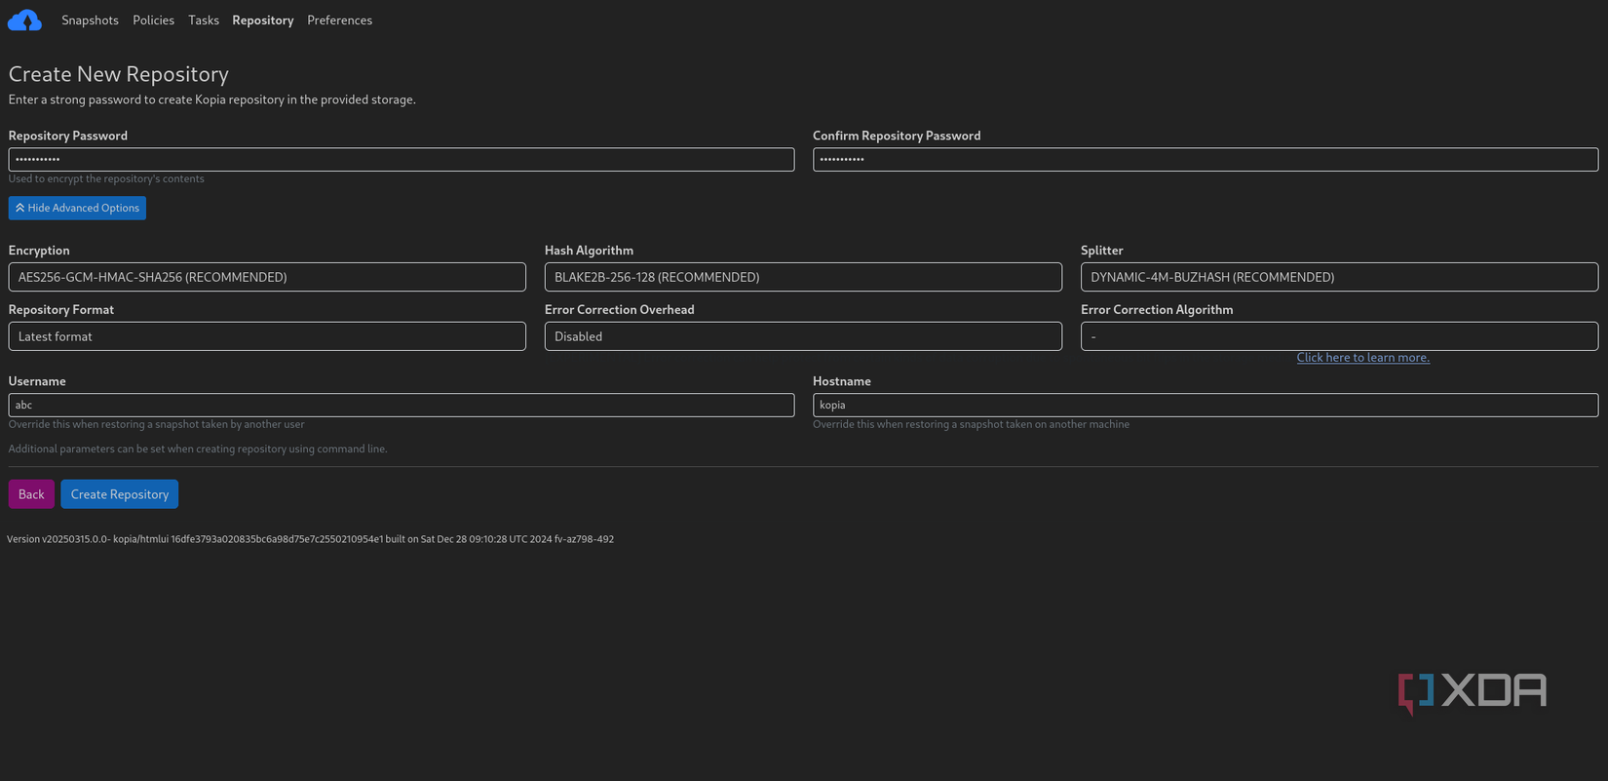Image resolution: width=1608 pixels, height=781 pixels.
Task: Expand Error Correction Algorithm dropdown
Action: click(1339, 336)
